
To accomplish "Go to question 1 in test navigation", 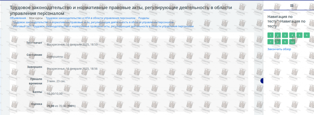I will coord(270,35).
